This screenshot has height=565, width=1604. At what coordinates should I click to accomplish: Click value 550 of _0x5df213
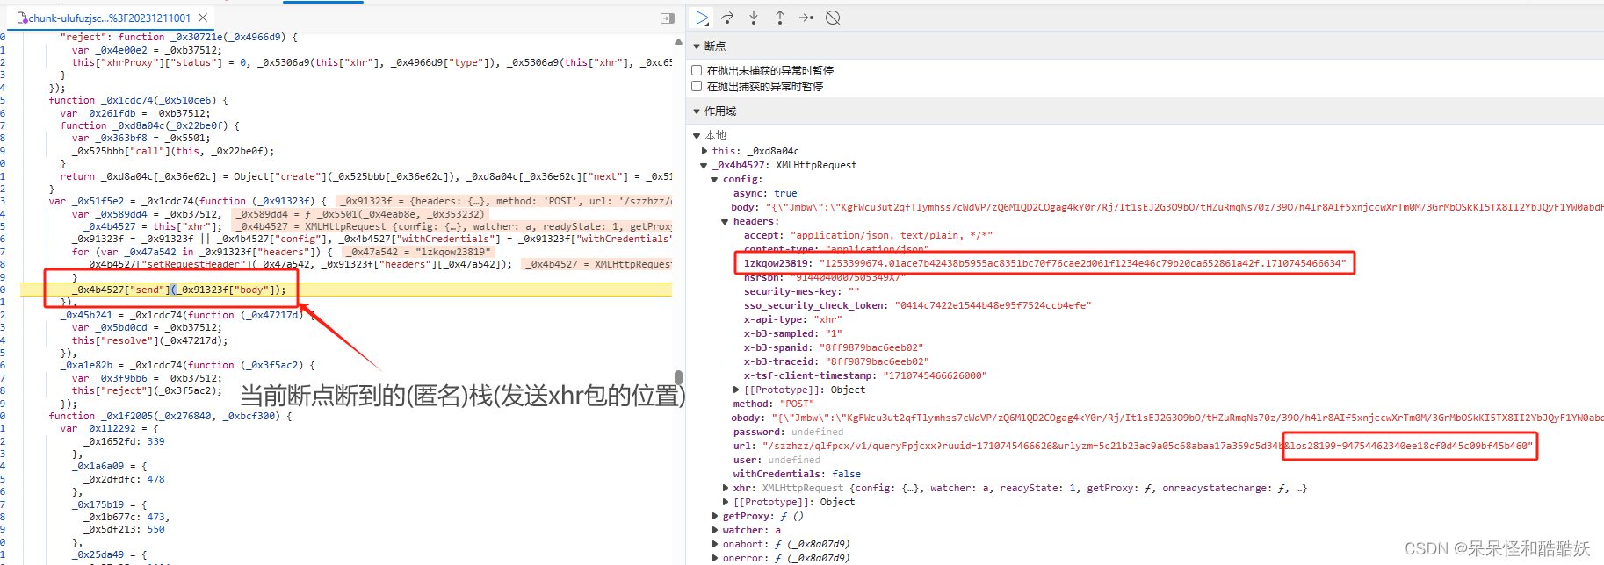[155, 529]
